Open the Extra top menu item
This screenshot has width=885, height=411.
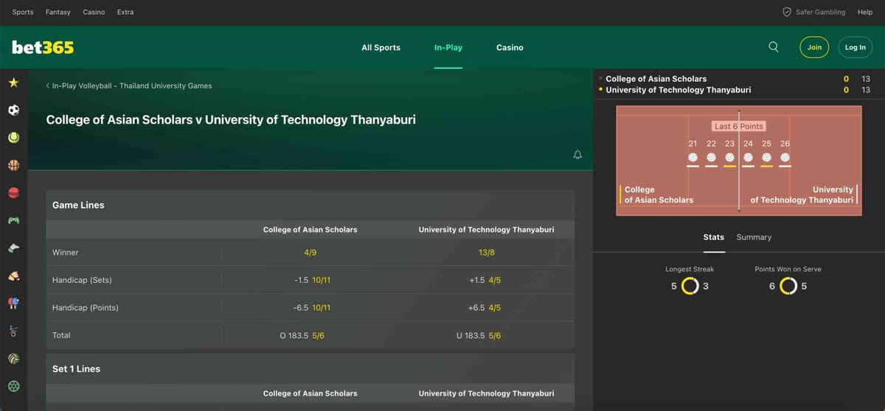point(125,12)
